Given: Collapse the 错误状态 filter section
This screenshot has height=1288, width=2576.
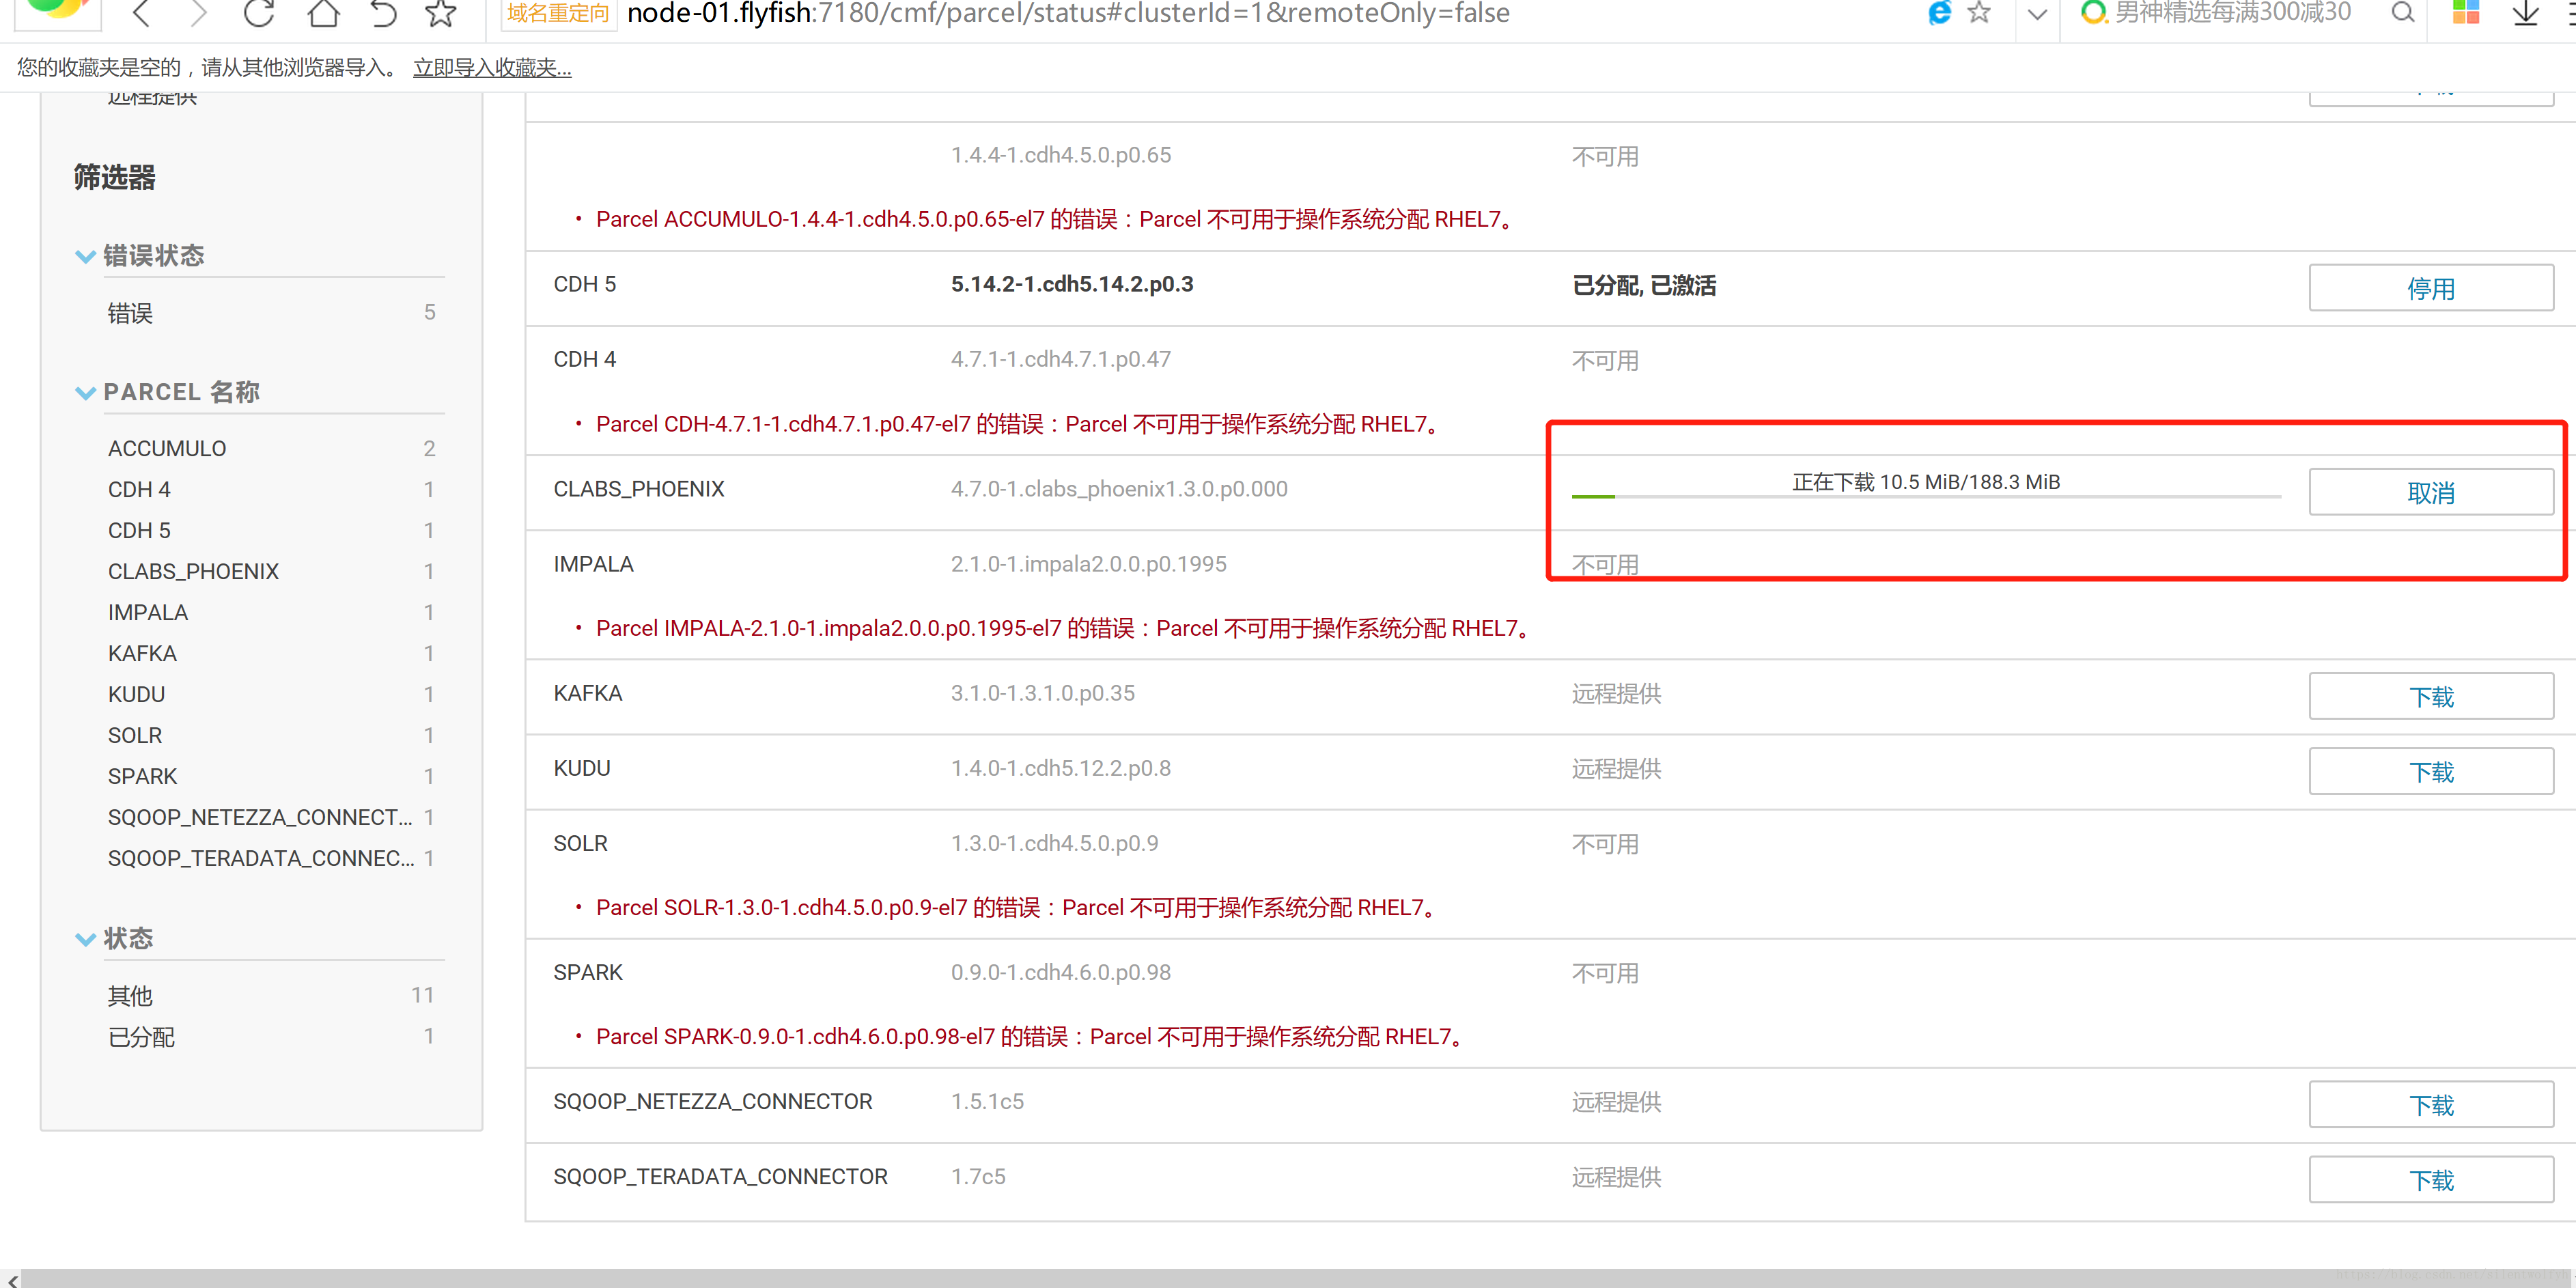Looking at the screenshot, I should [x=86, y=257].
